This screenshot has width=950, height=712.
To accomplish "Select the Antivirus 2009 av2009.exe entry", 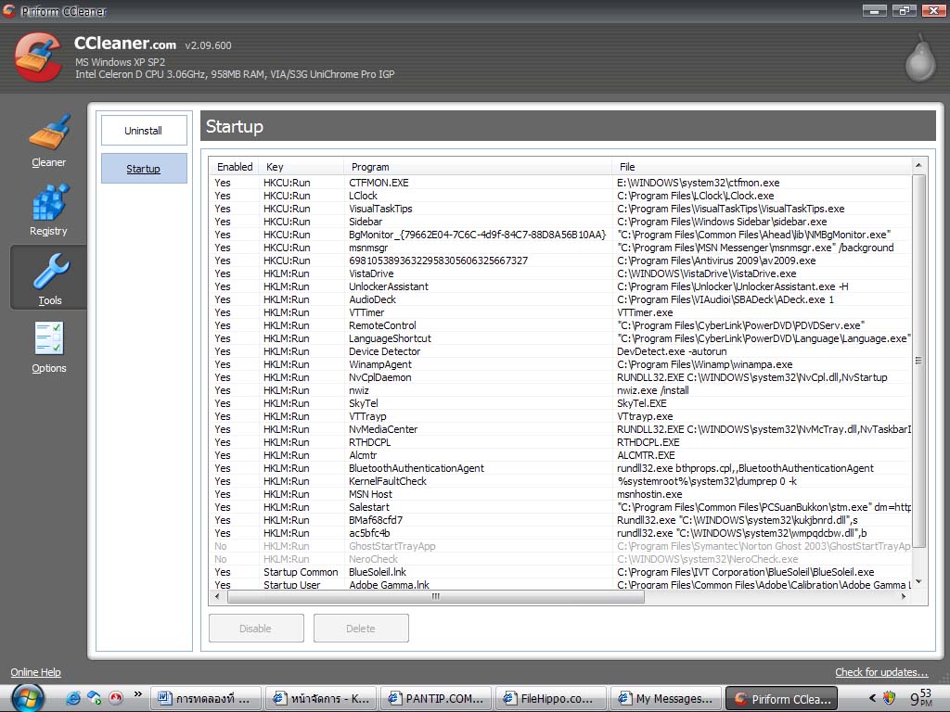I will tap(559, 261).
